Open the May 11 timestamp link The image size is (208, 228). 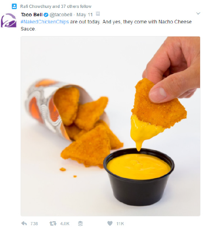(x=84, y=15)
